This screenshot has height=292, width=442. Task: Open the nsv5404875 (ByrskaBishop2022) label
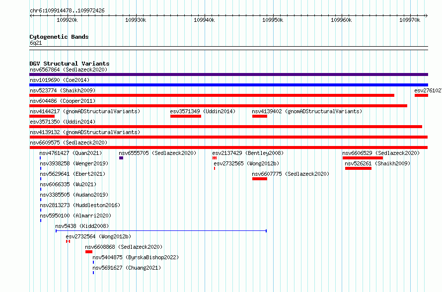[x=136, y=257]
